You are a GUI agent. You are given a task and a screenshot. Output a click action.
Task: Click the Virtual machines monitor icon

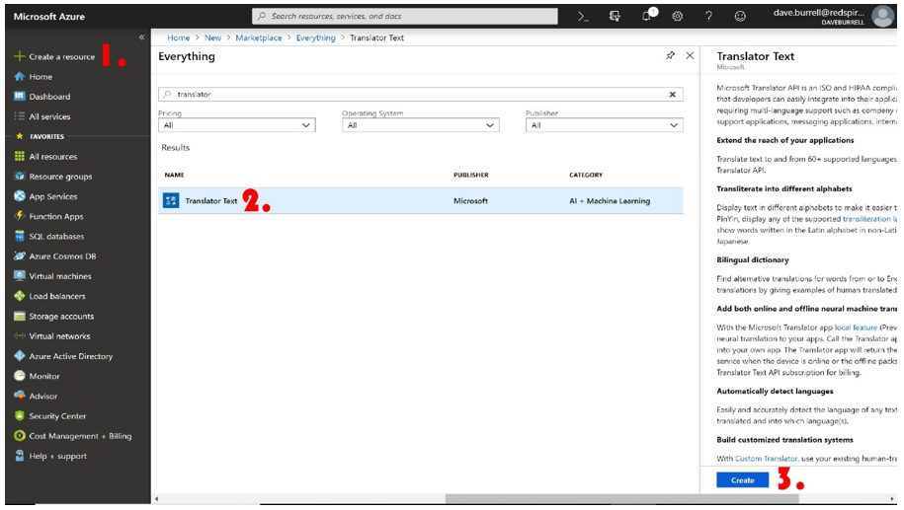(20, 276)
